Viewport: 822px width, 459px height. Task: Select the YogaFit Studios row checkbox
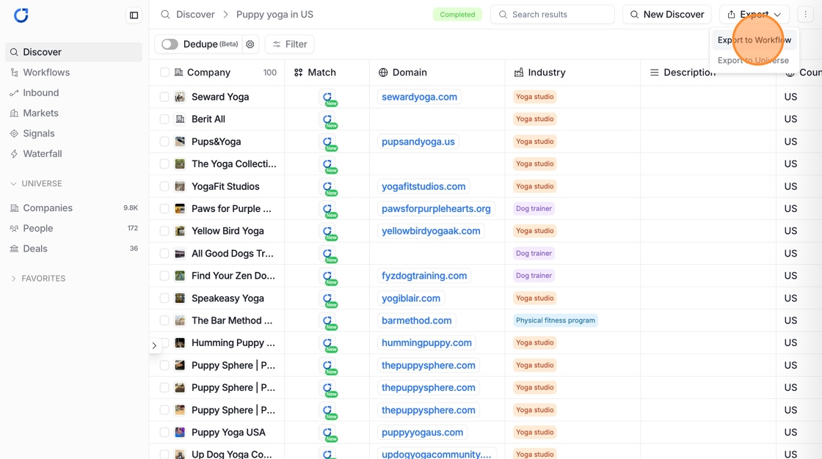point(164,186)
